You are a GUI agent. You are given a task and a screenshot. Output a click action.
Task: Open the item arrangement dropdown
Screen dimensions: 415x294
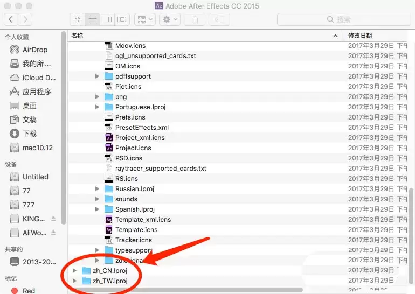tap(145, 19)
